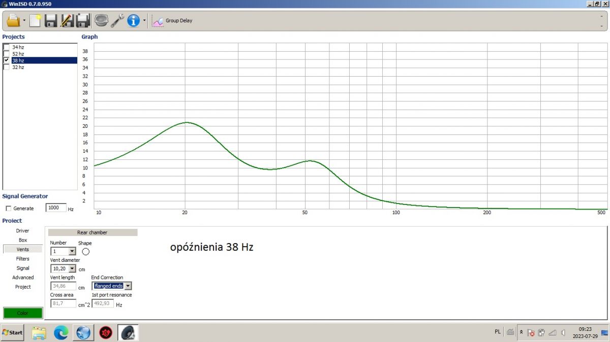The image size is (610, 342).
Task: Click the green Color swatch button
Action: click(22, 313)
